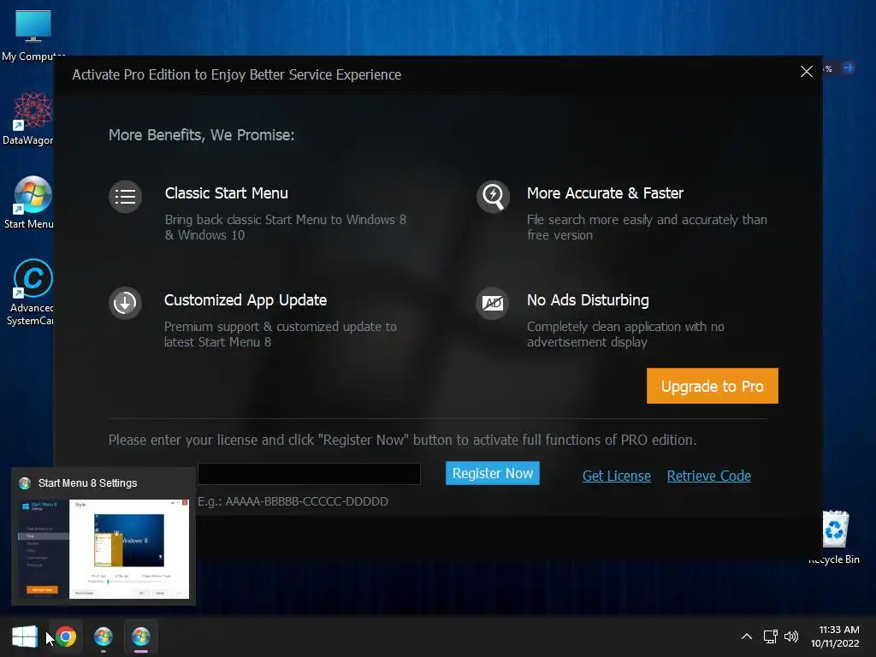Click the No Ads Disturbing heading
This screenshot has height=657, width=876.
pyautogui.click(x=588, y=300)
